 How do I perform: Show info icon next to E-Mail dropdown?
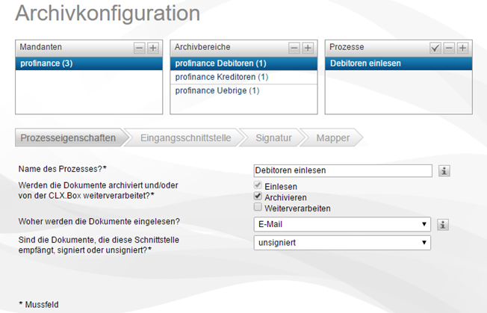point(444,223)
